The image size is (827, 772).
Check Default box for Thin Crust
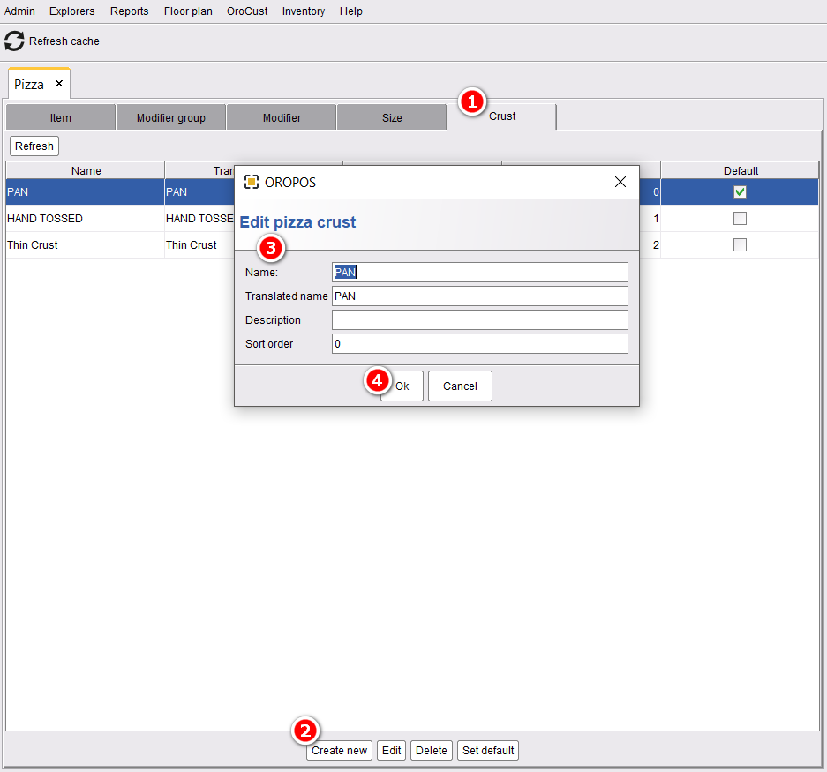point(740,244)
